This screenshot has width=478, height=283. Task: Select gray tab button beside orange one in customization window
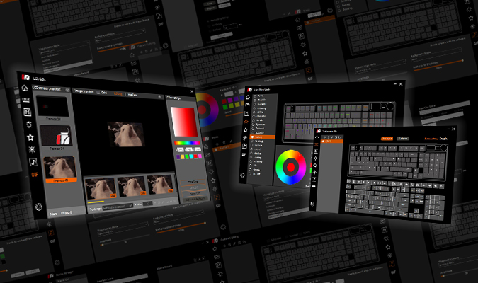click(x=403, y=139)
